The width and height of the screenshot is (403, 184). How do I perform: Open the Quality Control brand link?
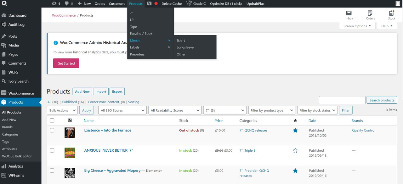[364, 130]
